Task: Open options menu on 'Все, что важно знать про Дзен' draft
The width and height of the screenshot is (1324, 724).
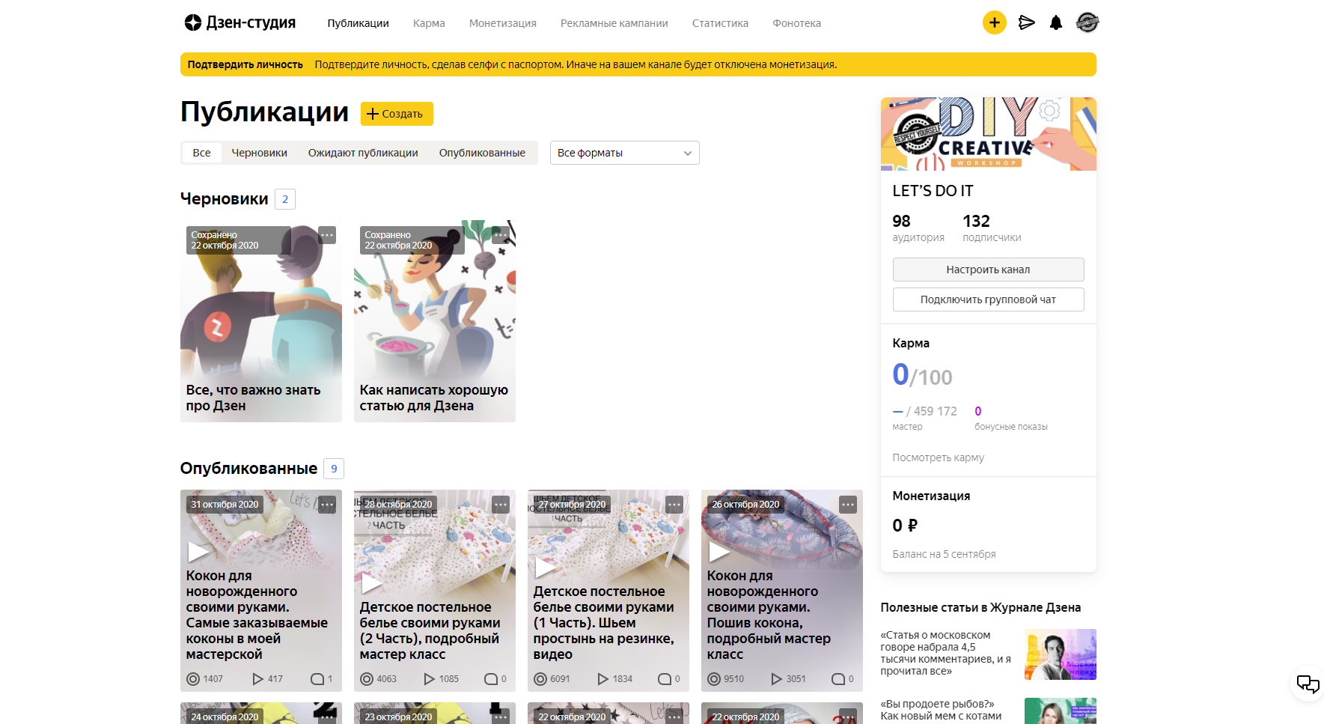Action: [x=327, y=235]
